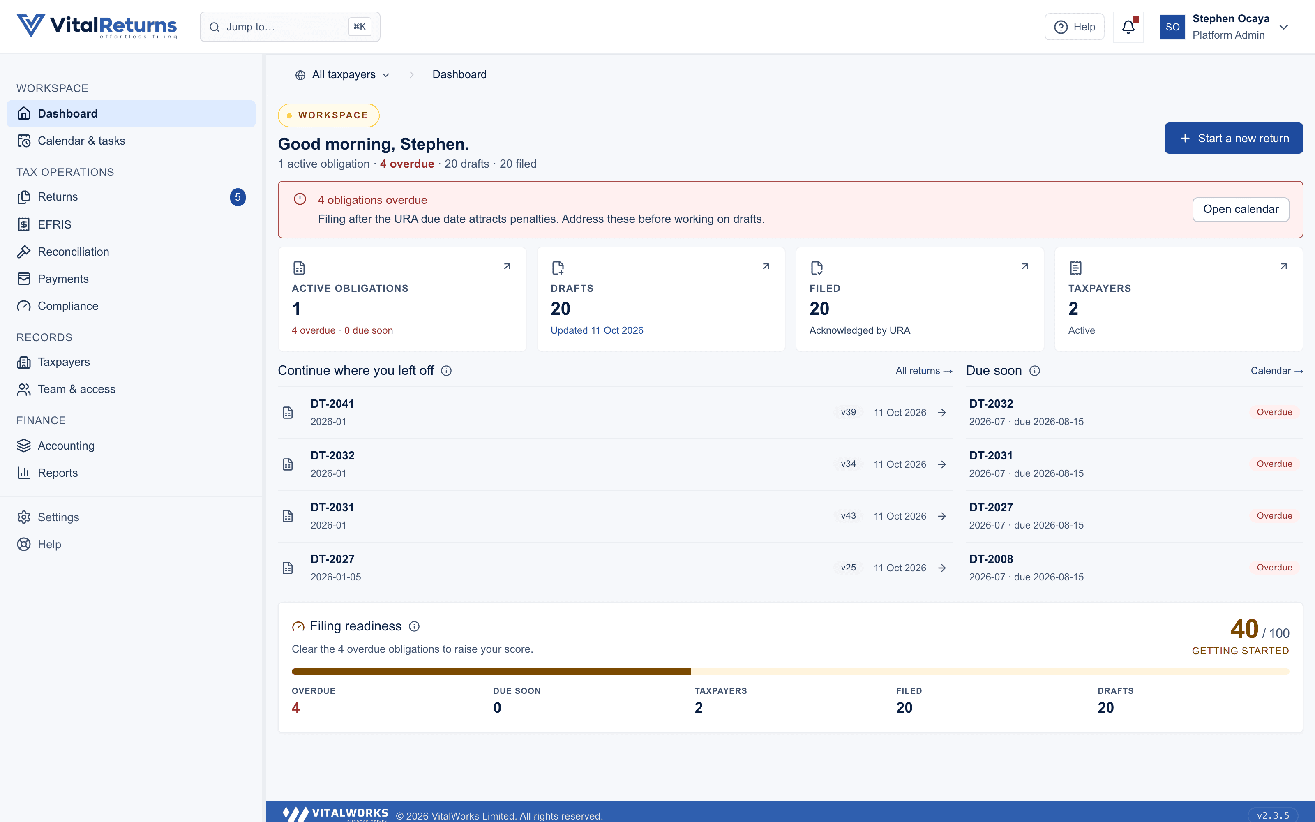Click the Help button in header
The width and height of the screenshot is (1315, 822).
[1074, 27]
